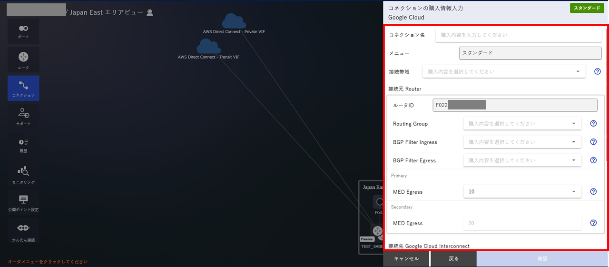Expand the 接続帯域 dropdown

click(x=504, y=71)
